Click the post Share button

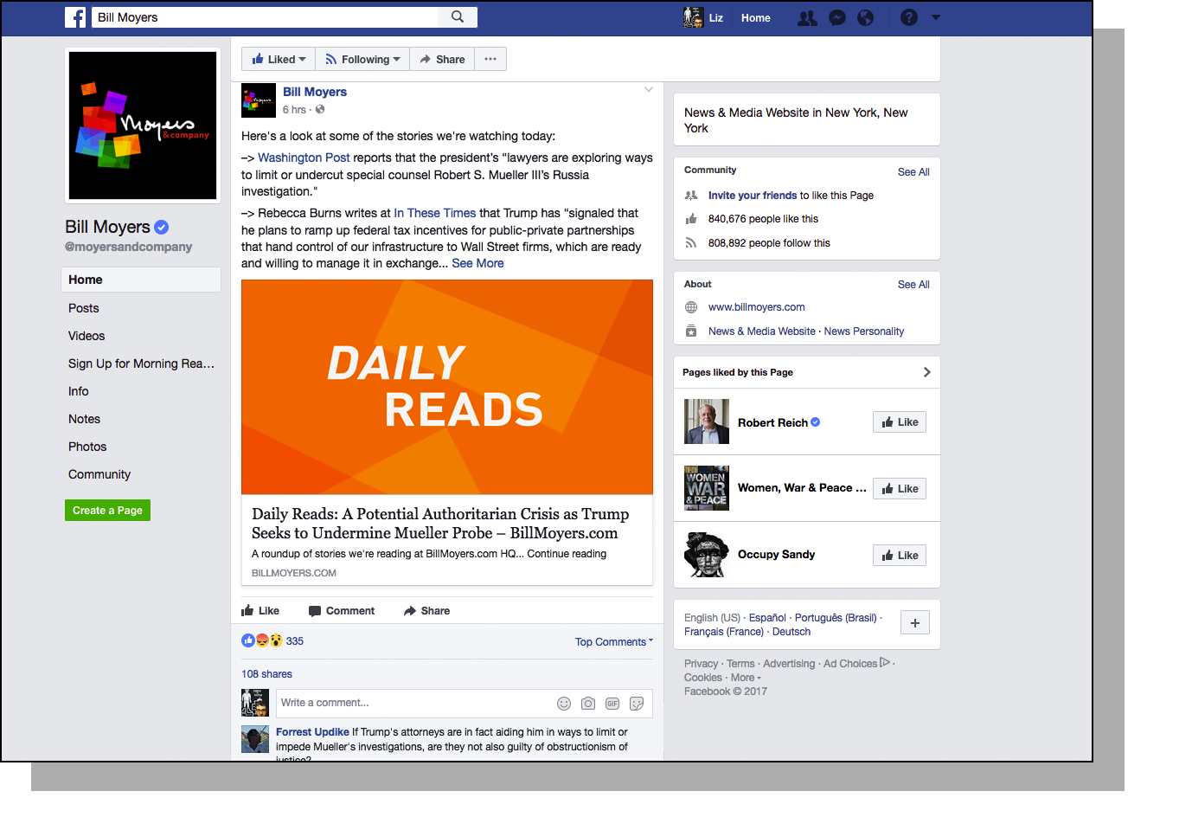(x=426, y=611)
